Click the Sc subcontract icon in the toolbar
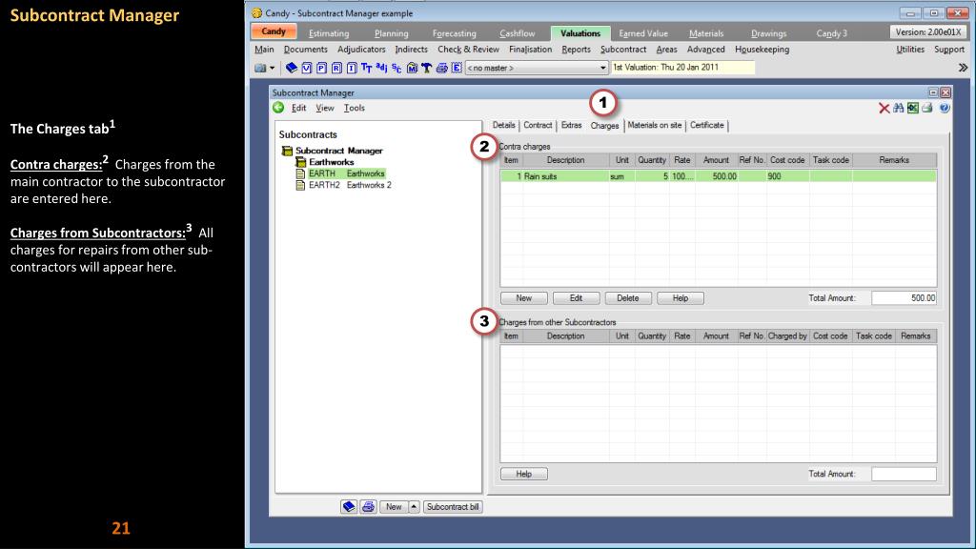Image resolution: width=976 pixels, height=549 pixels. tap(396, 68)
